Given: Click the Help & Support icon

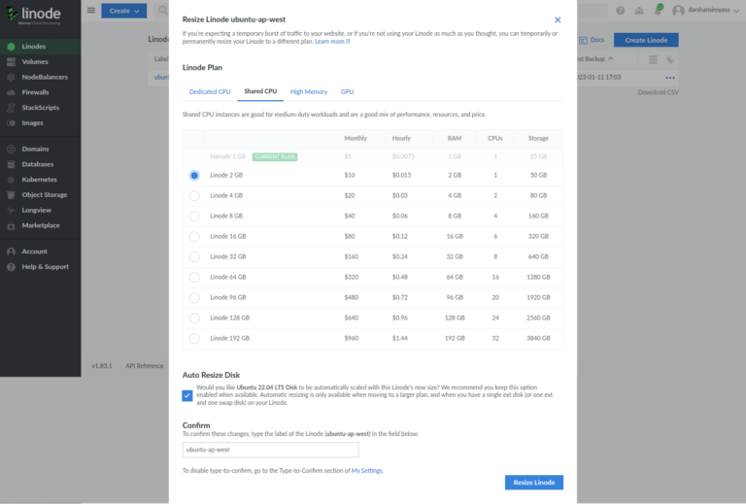Looking at the screenshot, I should coord(11,267).
